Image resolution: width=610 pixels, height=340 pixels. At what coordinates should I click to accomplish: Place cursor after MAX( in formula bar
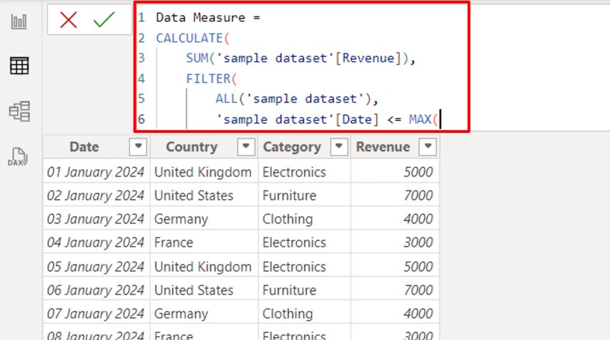441,119
